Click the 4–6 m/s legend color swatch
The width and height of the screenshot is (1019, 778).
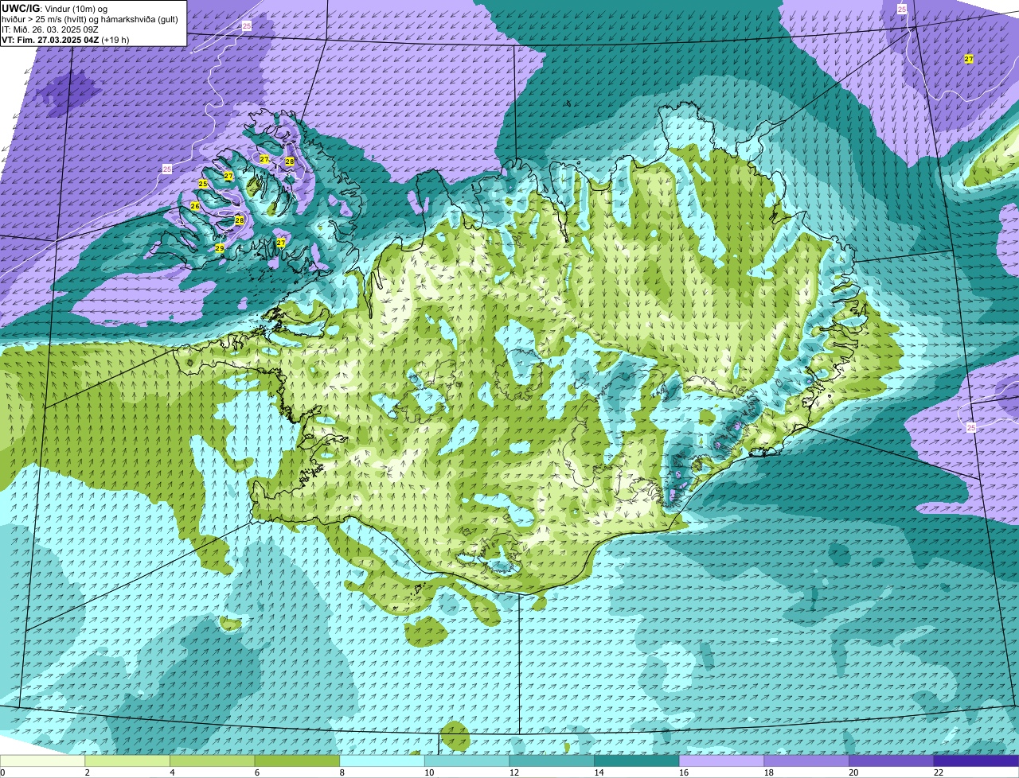(x=213, y=760)
